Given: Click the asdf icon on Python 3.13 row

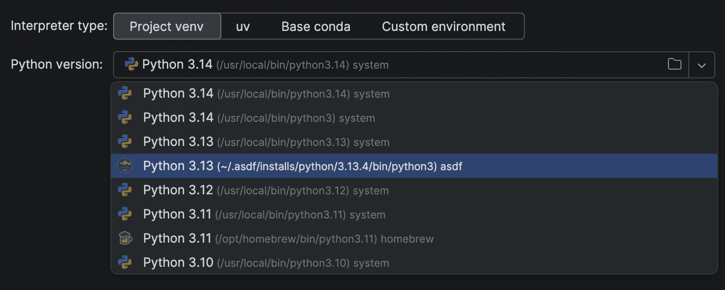Looking at the screenshot, I should 125,166.
